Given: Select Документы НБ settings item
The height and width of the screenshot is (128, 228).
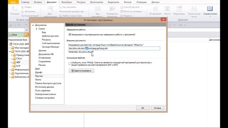Looking at the screenshot, I should [x=46, y=54].
